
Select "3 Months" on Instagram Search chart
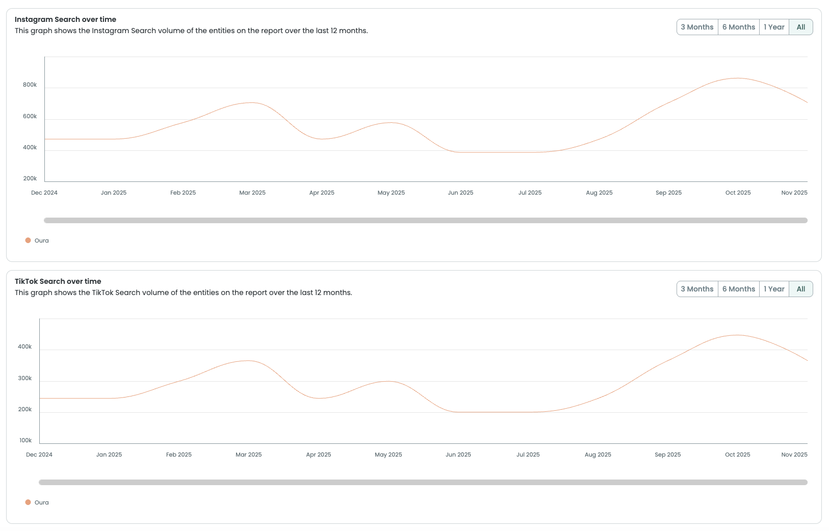(x=697, y=26)
